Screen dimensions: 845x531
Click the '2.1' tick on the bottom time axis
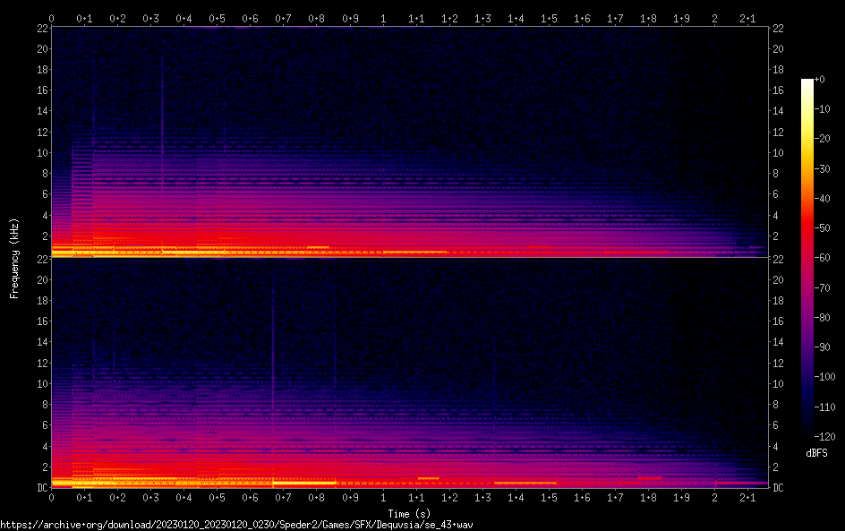(x=747, y=497)
